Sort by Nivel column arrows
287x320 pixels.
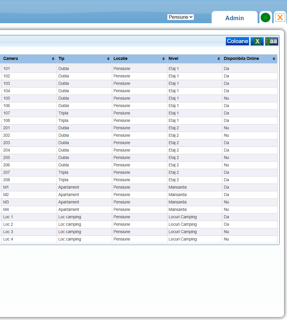click(219, 59)
